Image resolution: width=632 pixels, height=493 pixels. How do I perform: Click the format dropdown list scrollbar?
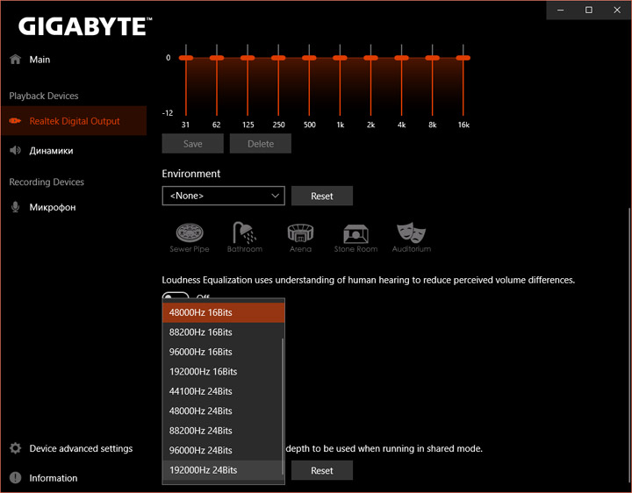(x=283, y=406)
